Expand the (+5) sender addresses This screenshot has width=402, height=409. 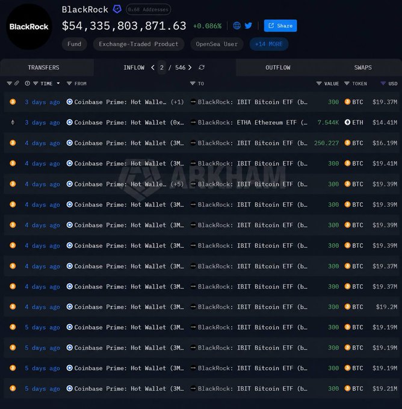[x=178, y=184]
